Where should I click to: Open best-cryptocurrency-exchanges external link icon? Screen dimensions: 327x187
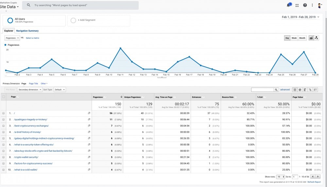pyautogui.click(x=89, y=126)
